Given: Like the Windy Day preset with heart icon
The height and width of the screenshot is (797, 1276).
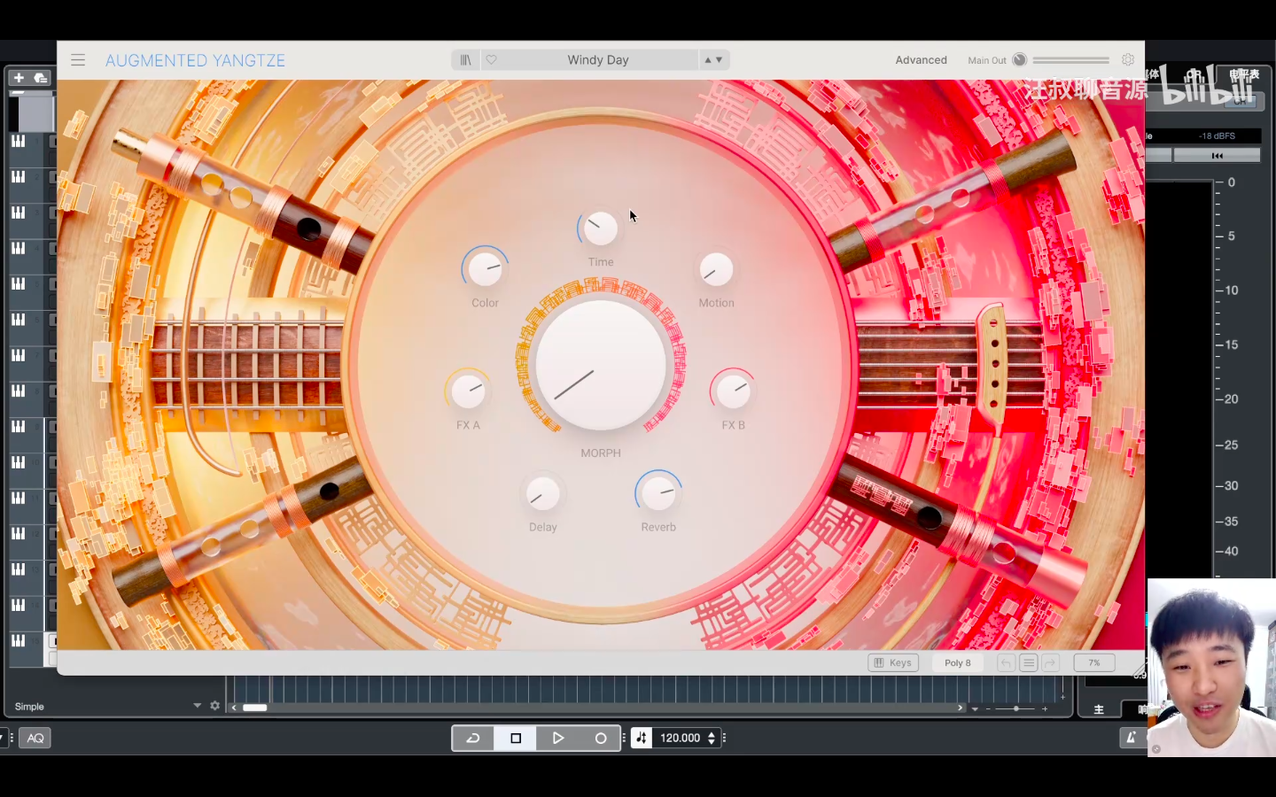Looking at the screenshot, I should coord(491,60).
